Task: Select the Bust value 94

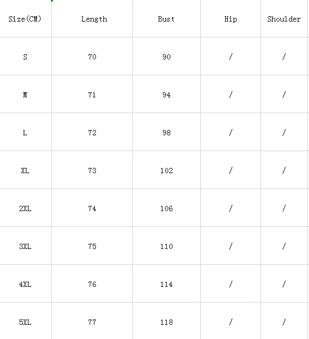Action: click(x=167, y=94)
